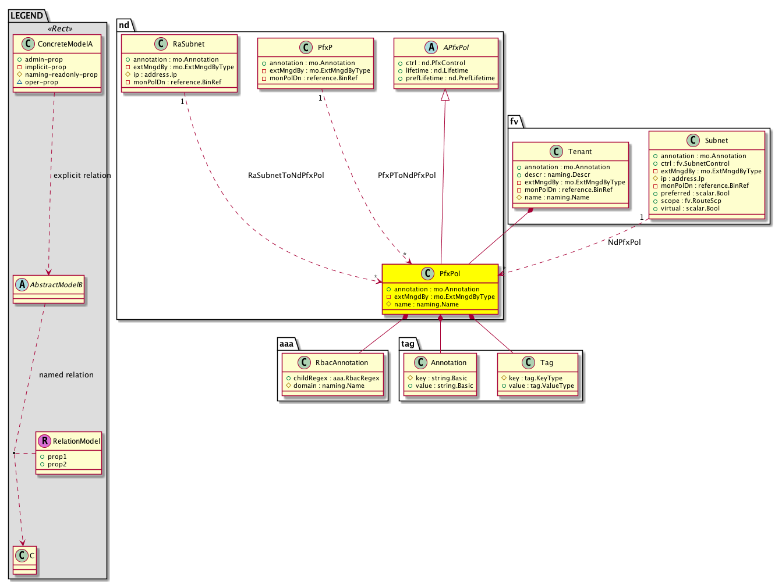Click the Annotation class box title
The image size is (782, 585).
click(448, 363)
